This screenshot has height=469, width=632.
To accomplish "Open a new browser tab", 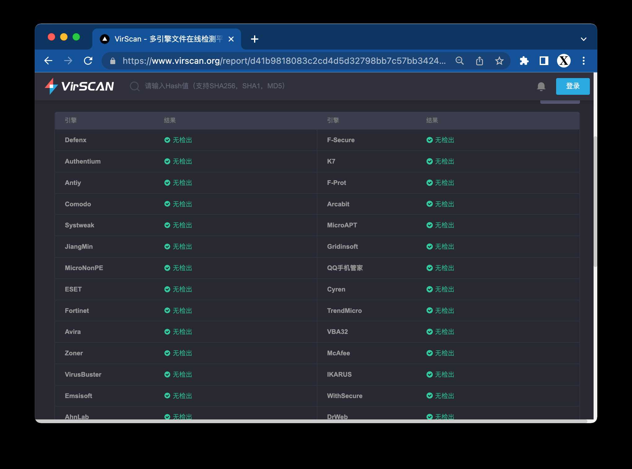I will (254, 39).
